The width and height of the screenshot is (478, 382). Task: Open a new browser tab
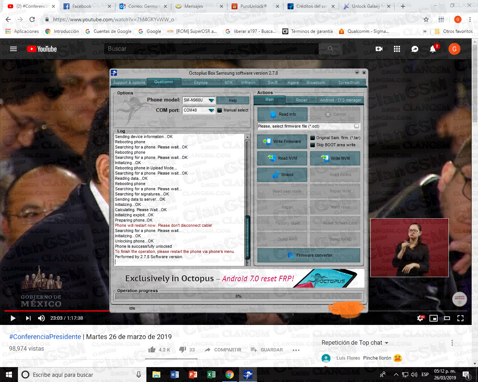403,6
